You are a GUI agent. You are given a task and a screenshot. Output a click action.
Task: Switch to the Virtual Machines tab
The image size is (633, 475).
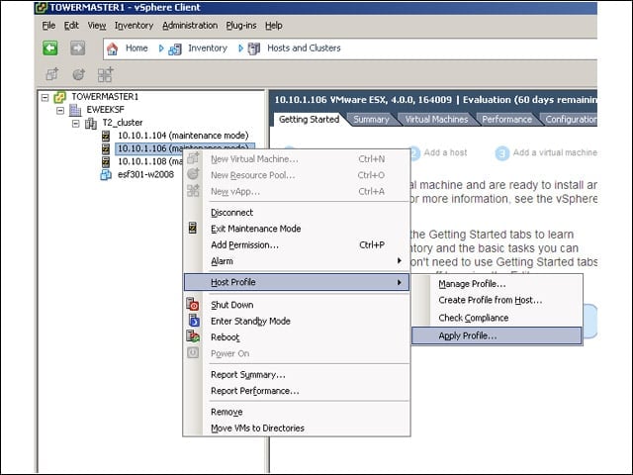coord(436,120)
